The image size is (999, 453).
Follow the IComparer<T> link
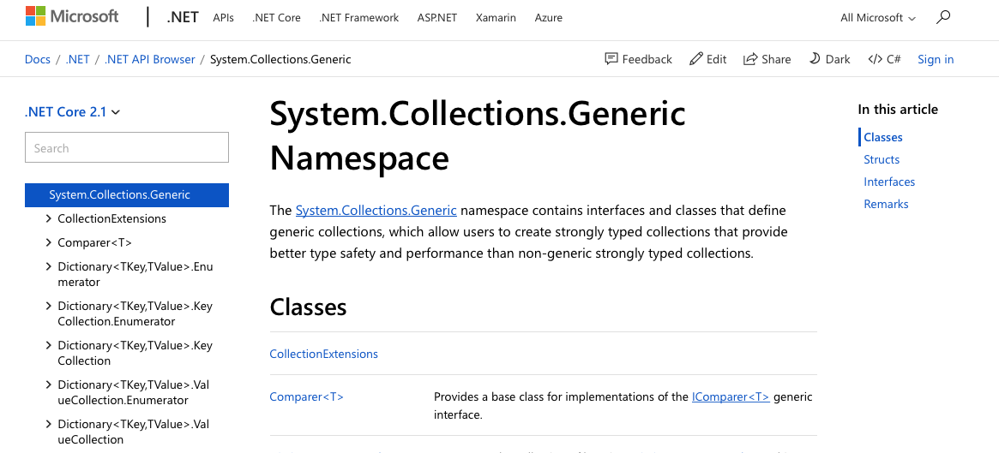pos(731,397)
